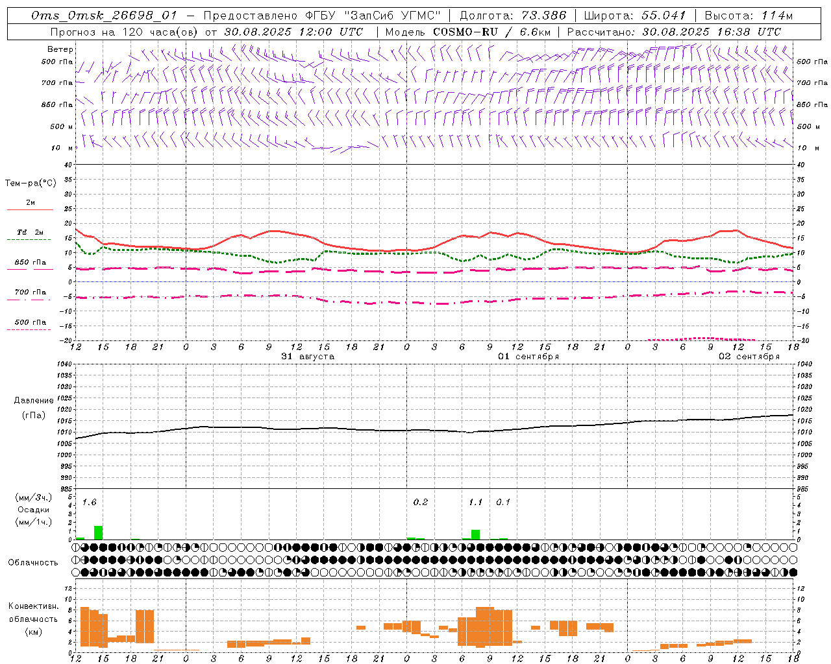Click the 1.1 precipitation total value

tap(476, 503)
